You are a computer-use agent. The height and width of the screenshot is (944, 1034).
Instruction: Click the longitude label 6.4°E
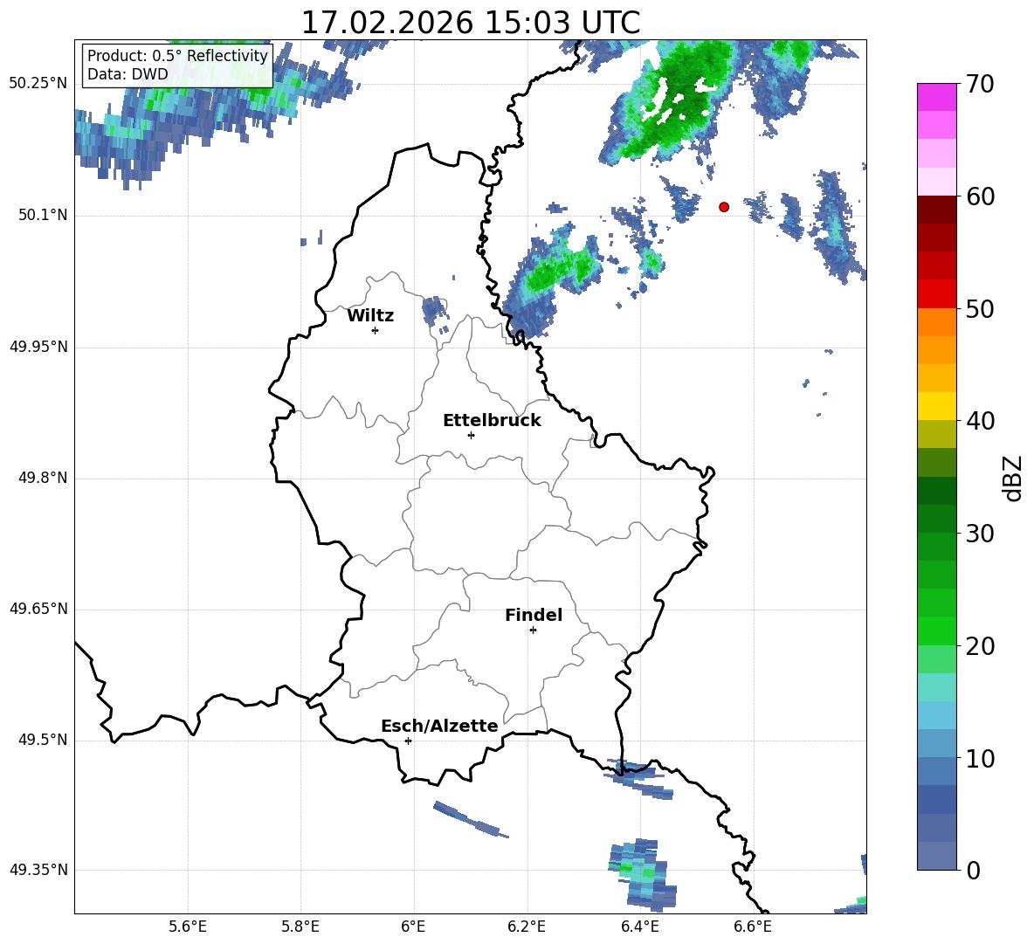click(x=639, y=927)
